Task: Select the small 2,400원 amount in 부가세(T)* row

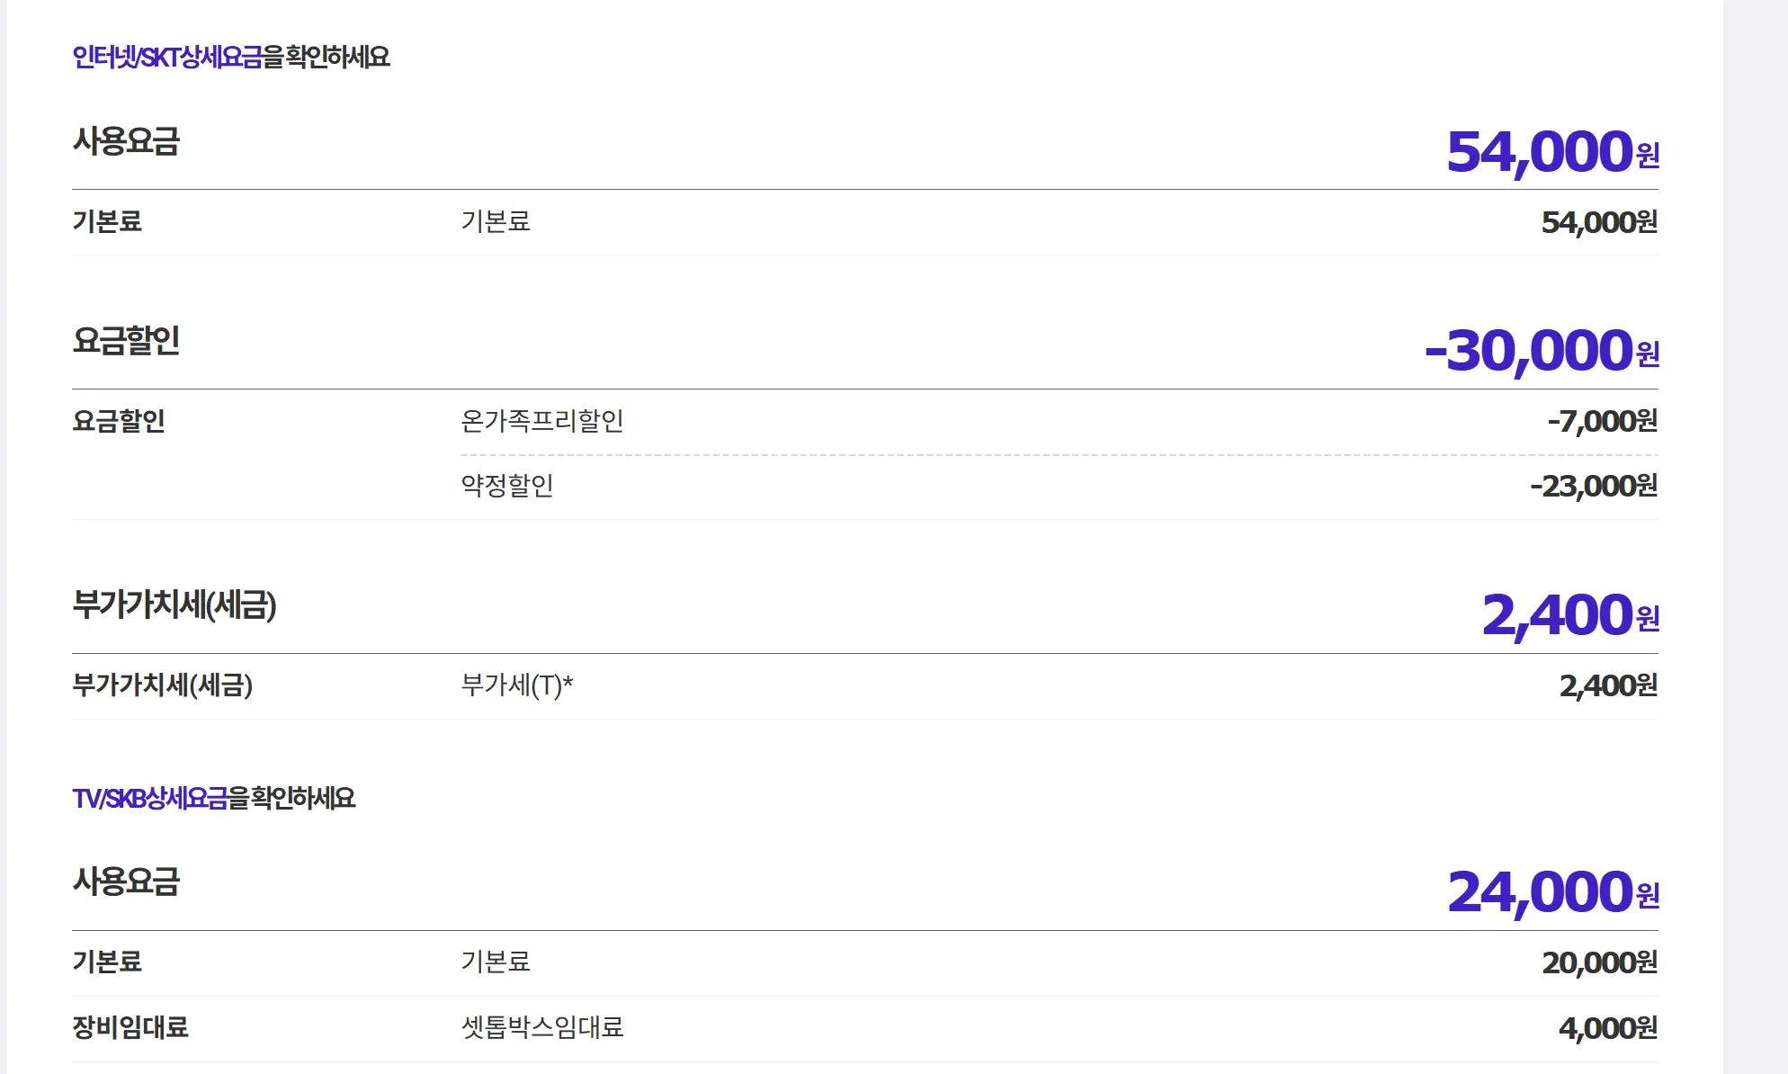Action: [x=1607, y=686]
